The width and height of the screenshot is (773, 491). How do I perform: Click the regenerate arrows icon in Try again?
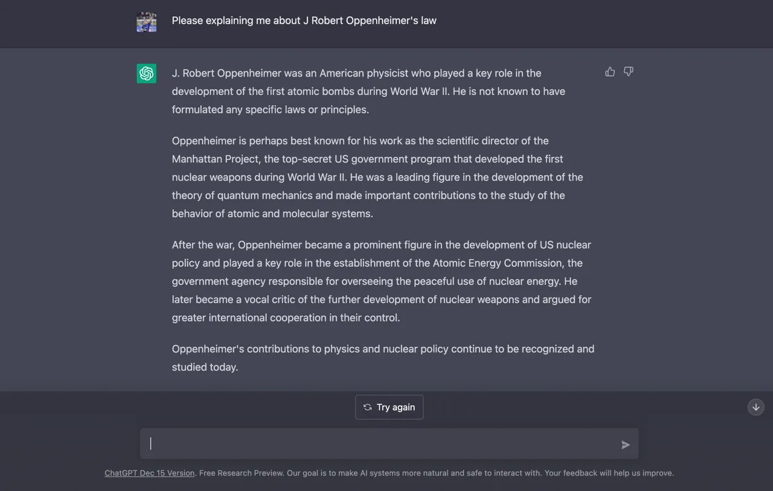point(367,407)
